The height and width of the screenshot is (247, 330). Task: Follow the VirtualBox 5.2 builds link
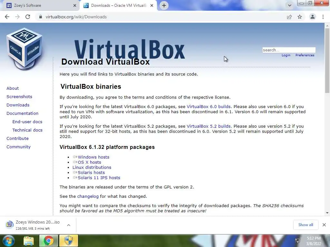click(209, 126)
